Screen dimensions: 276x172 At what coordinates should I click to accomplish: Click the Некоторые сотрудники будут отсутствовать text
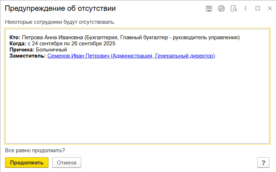point(60,22)
